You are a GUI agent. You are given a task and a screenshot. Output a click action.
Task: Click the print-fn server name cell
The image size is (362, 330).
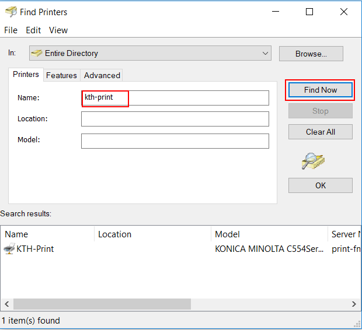click(346, 249)
